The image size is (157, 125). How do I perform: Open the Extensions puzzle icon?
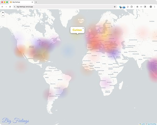[x=132, y=7]
